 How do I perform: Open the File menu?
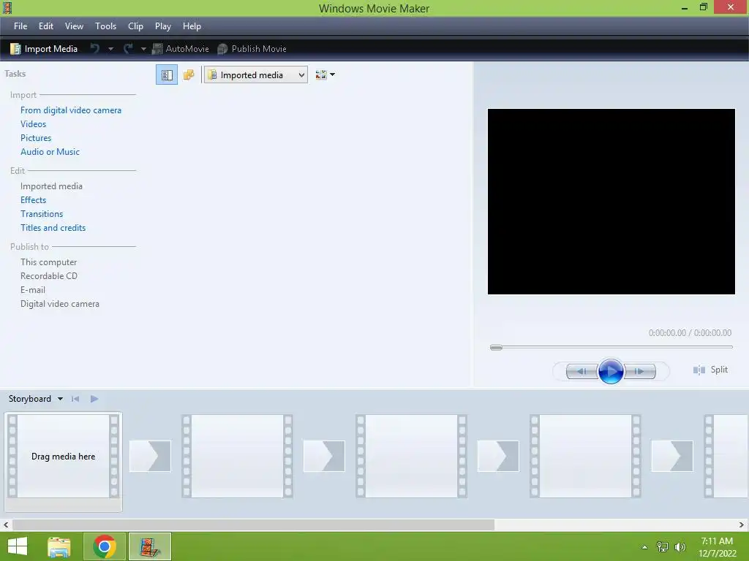(x=20, y=26)
